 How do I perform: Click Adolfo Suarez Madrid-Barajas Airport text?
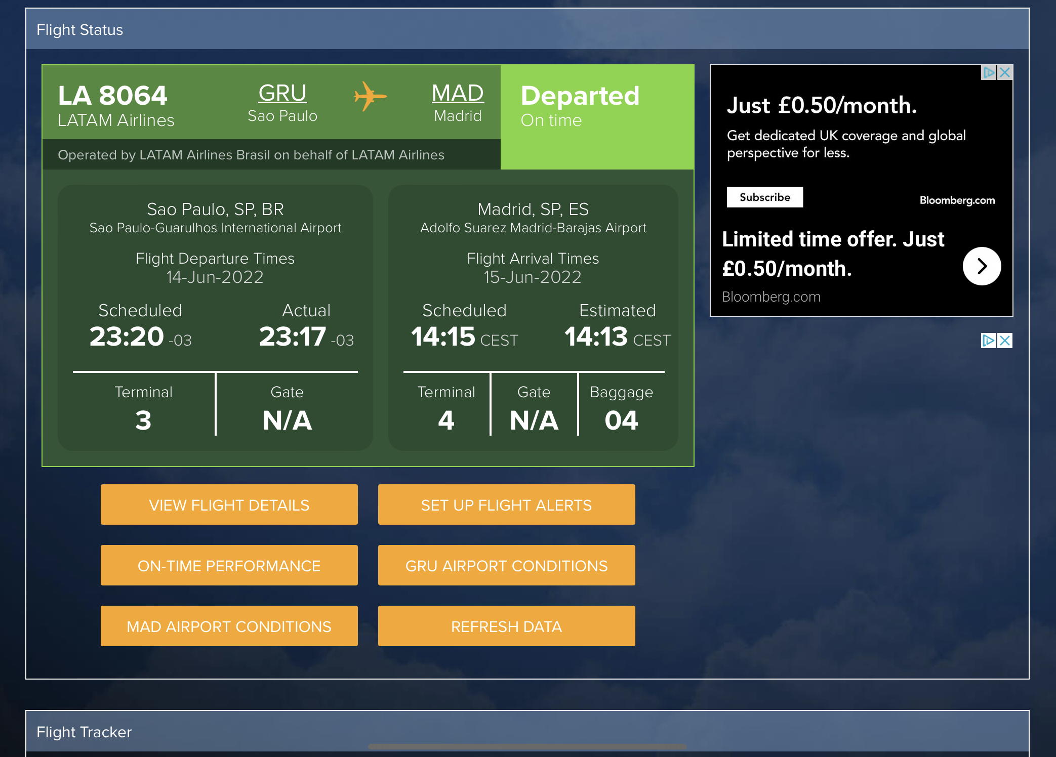point(533,228)
